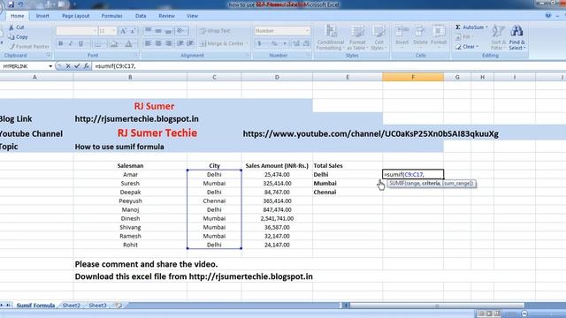This screenshot has height=318, width=566.
Task: Confirm formula with Enter checkmark icon
Action: (x=77, y=66)
